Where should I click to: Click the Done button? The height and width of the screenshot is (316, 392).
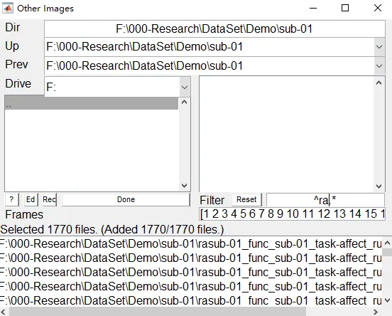tap(126, 199)
